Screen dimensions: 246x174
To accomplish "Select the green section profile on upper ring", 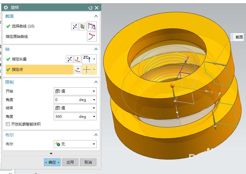I will [217, 74].
